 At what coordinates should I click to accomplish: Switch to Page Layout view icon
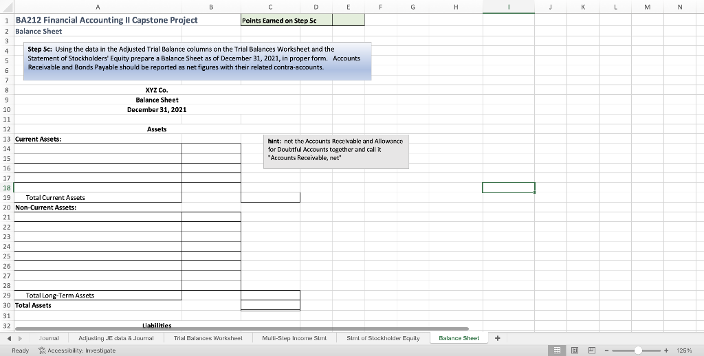click(x=574, y=351)
